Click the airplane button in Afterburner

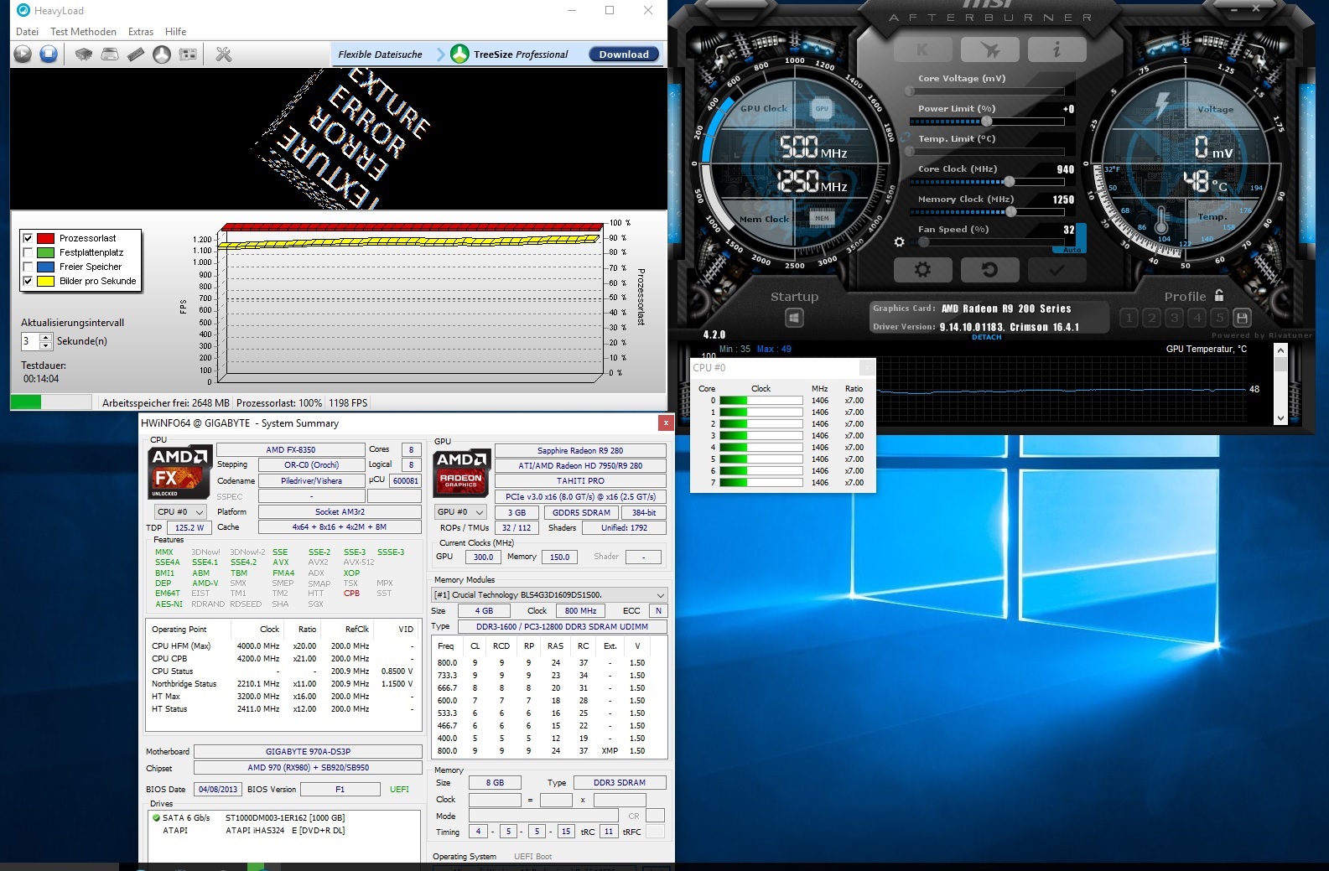coord(990,50)
